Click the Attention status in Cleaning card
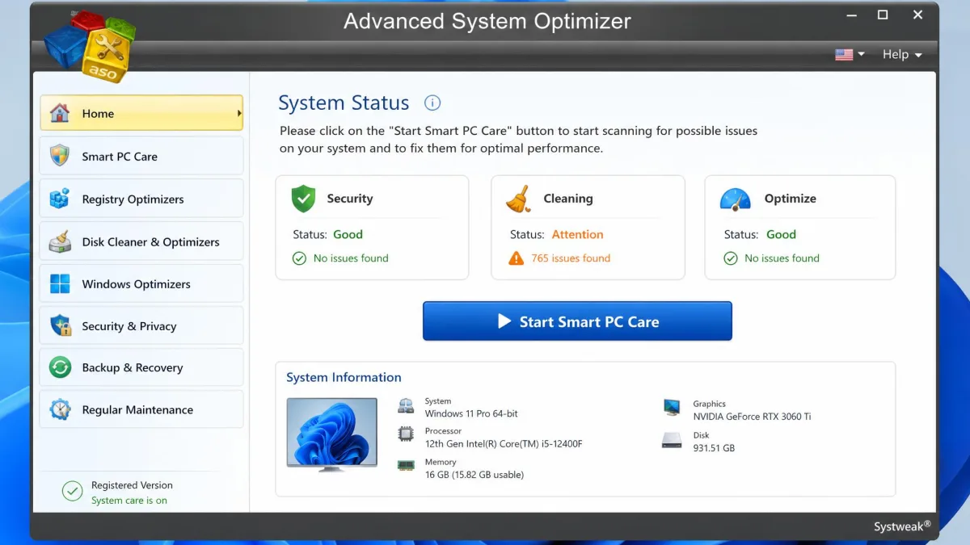This screenshot has width=970, height=545. pos(577,234)
